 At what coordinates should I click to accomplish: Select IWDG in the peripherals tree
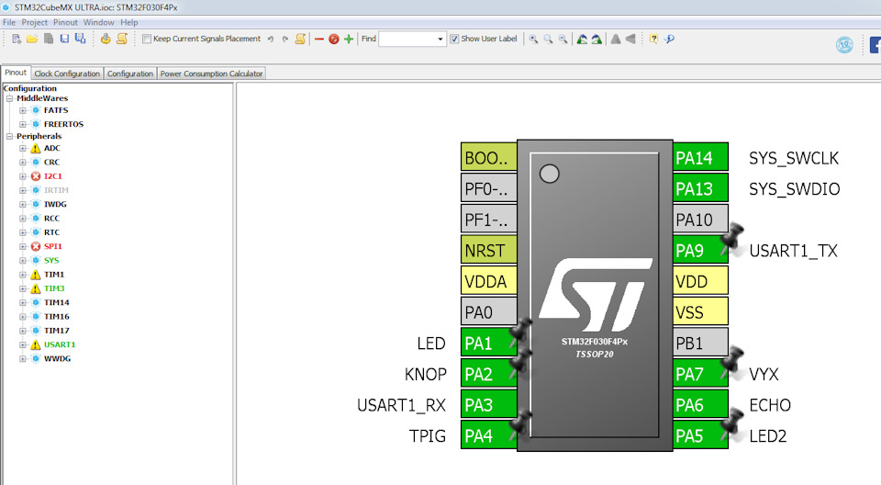[55, 204]
